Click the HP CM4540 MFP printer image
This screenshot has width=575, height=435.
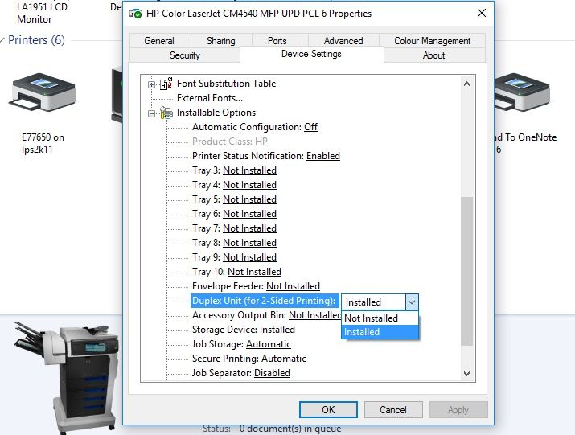point(67,376)
